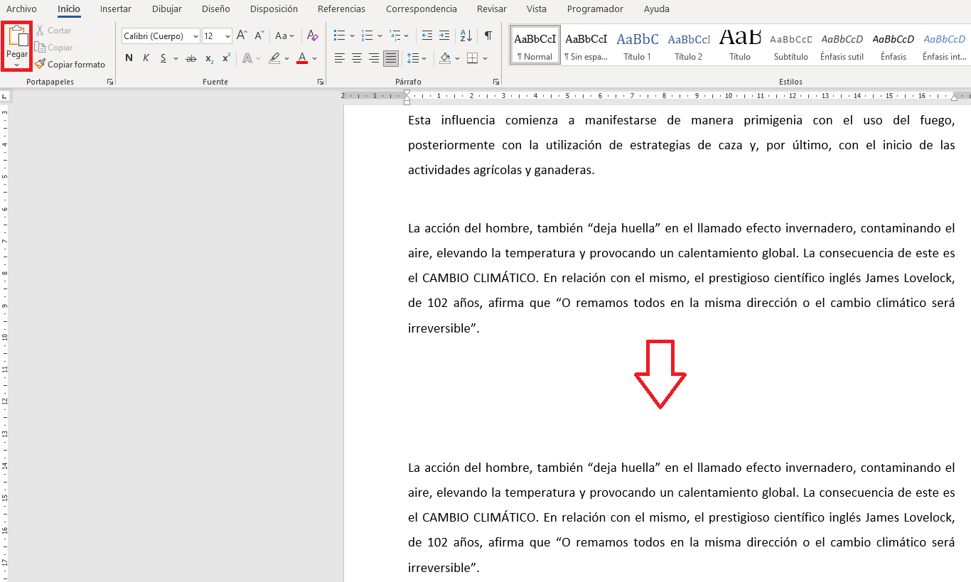The height and width of the screenshot is (582, 971).
Task: Open the Archivo tab
Action: pyautogui.click(x=21, y=9)
